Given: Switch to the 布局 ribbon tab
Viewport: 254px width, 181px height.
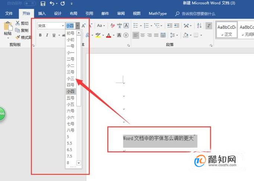Looking at the screenshot, I should pos(73,13).
